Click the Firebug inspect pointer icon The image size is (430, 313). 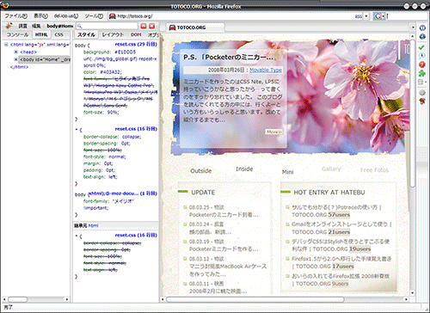click(9, 26)
